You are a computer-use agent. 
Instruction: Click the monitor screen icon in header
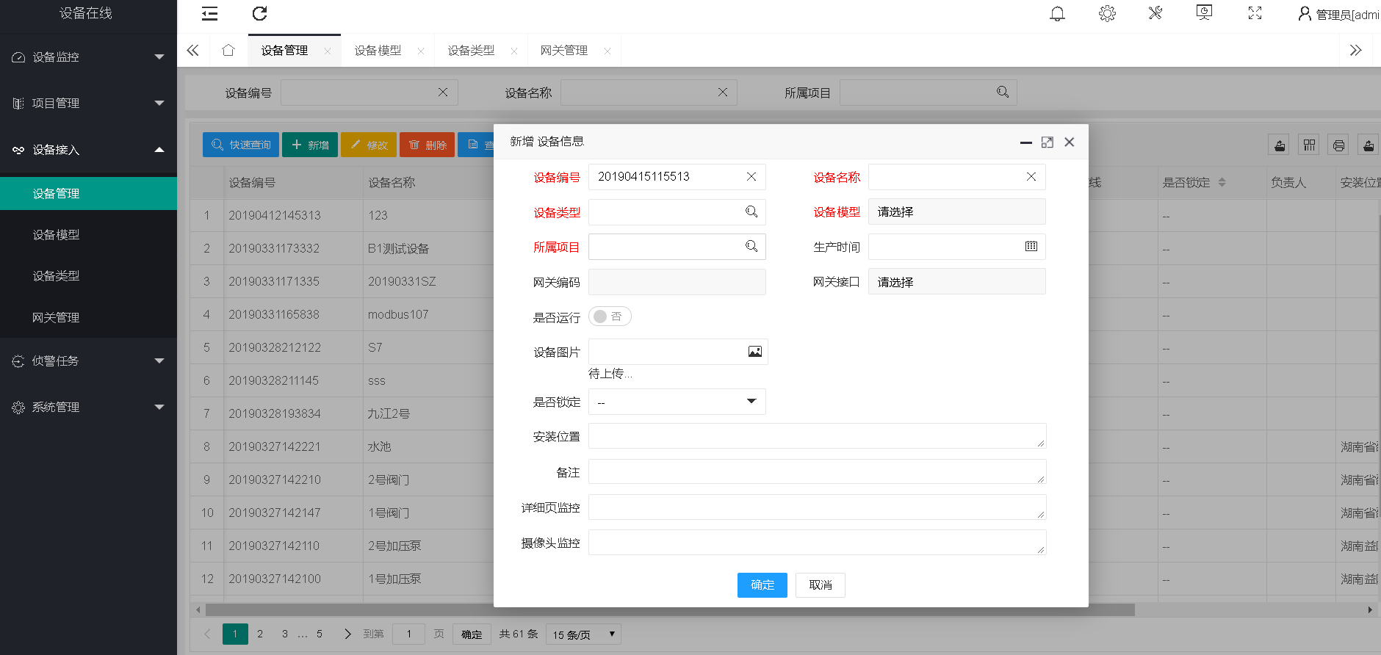[x=1204, y=12]
